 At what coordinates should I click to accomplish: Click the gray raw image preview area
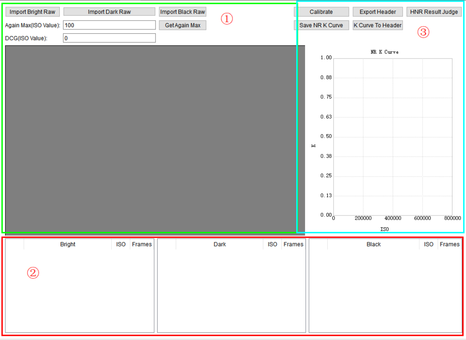pos(151,139)
